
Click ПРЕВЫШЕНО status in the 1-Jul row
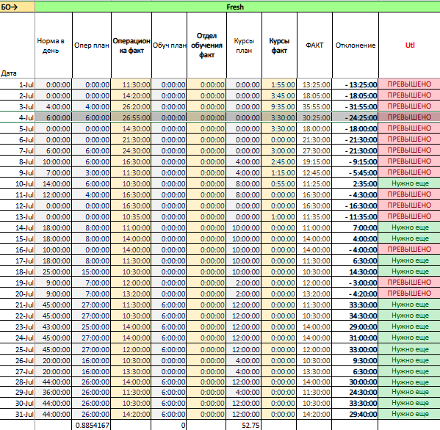(409, 84)
